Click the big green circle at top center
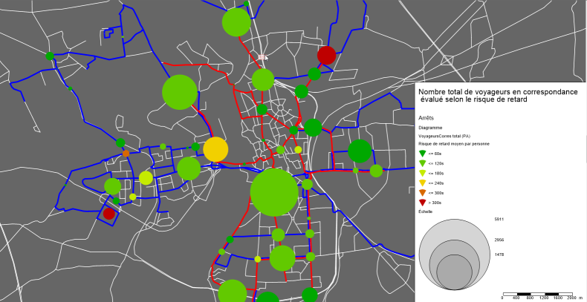This screenshot has width=587, height=302. pos(236,22)
